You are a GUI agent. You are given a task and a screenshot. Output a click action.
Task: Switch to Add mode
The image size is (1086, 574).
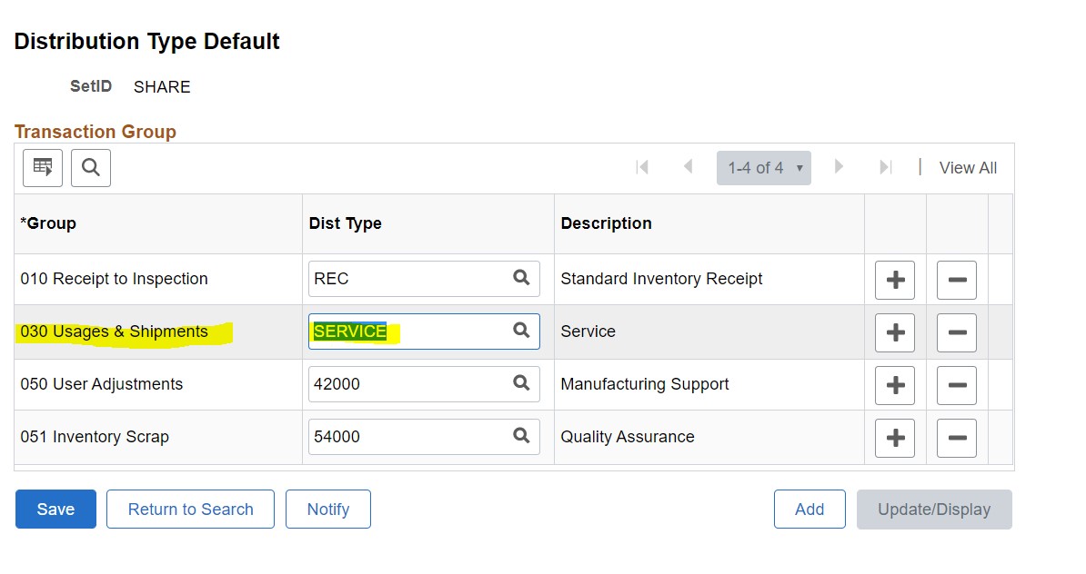809,510
